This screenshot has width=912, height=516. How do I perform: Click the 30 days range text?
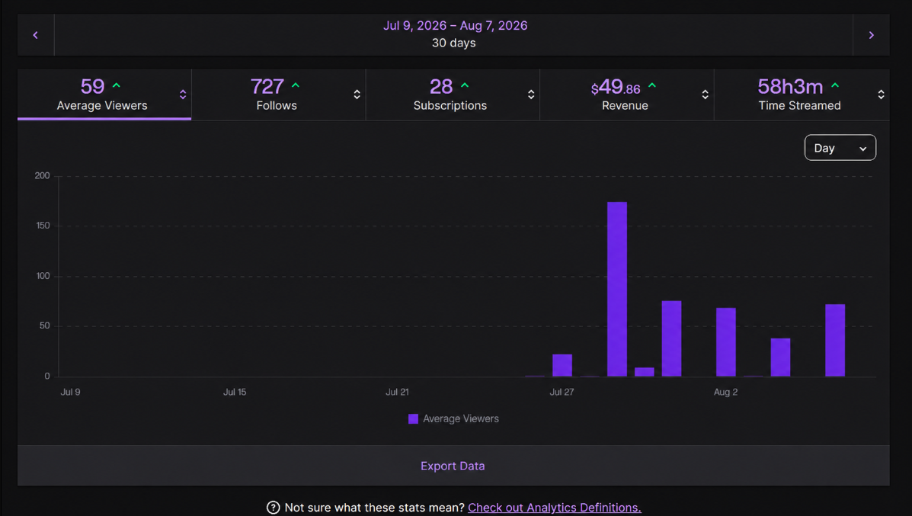453,43
